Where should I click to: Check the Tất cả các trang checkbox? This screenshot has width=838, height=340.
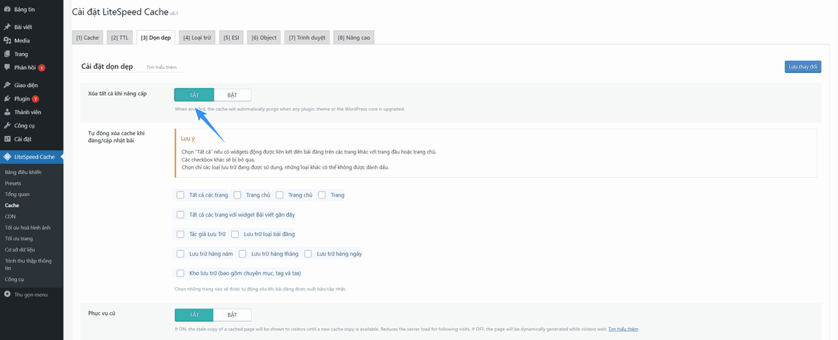(x=181, y=195)
